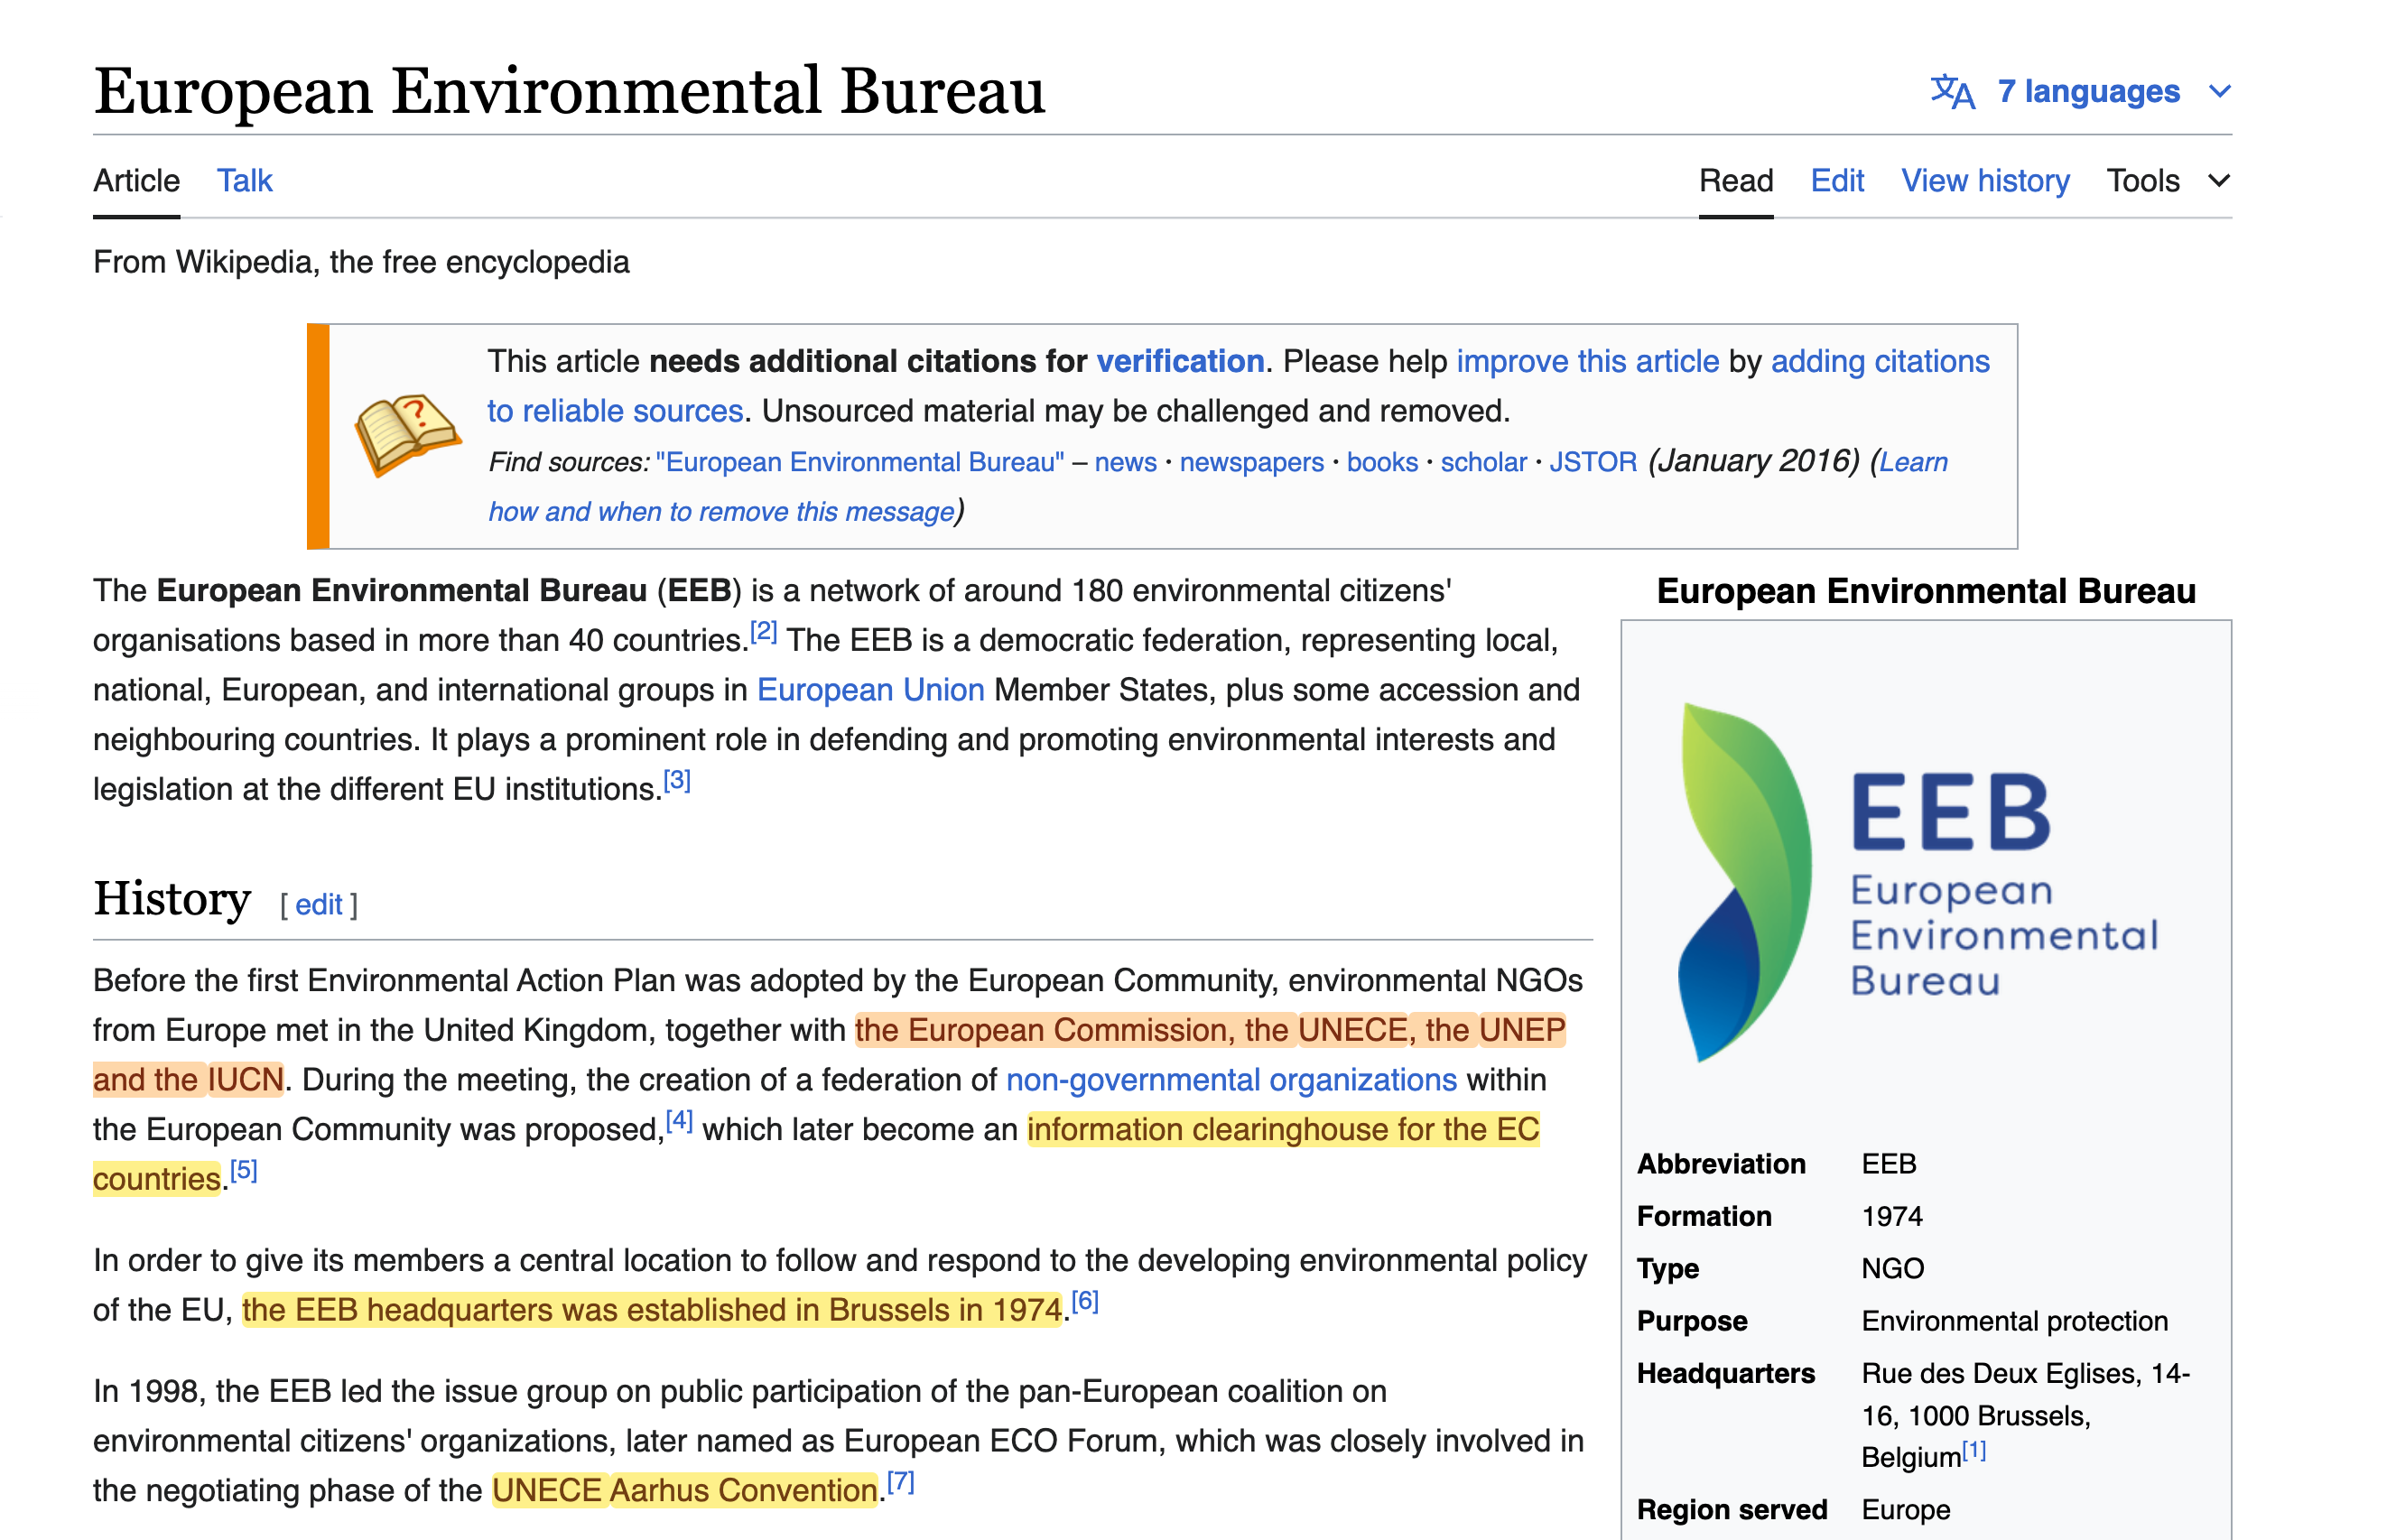
Task: Jump to citation reference 5
Action: click(x=244, y=1170)
